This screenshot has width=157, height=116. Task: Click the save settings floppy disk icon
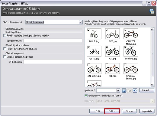124,91
